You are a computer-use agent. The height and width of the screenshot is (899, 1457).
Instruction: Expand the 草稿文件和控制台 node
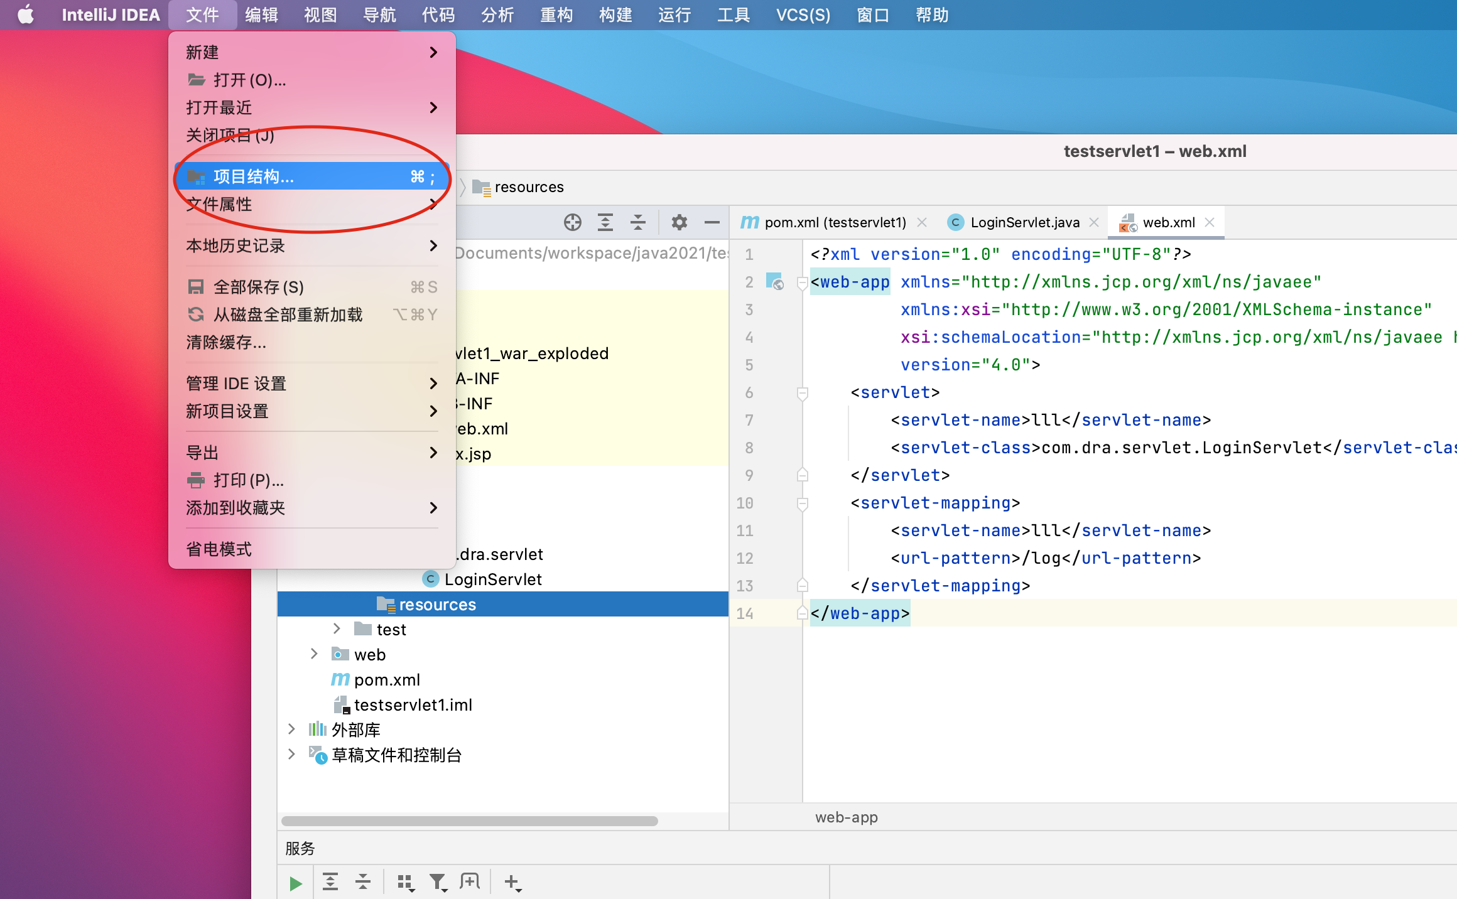pyautogui.click(x=292, y=754)
